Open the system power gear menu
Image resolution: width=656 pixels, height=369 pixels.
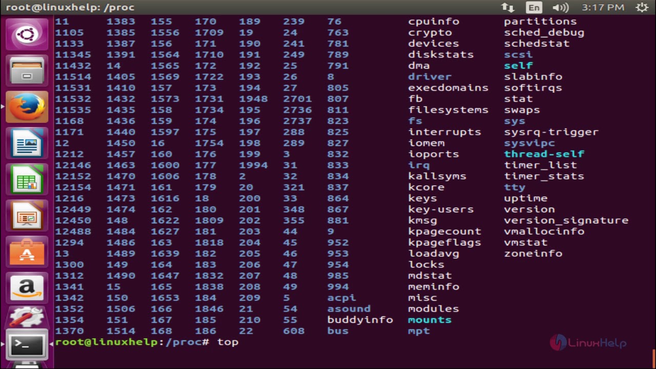pos(642,7)
